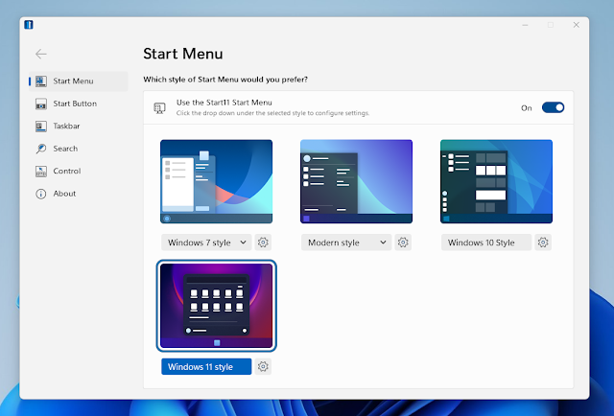Click the Taskbar sidebar icon
The image size is (614, 416).
(41, 126)
